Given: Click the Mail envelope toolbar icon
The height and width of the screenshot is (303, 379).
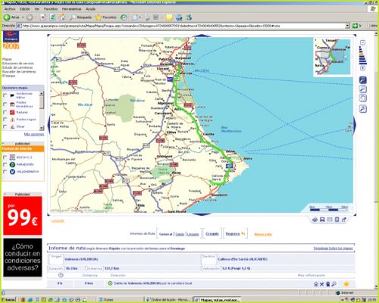Looking at the screenshot, I should pyautogui.click(x=135, y=17).
